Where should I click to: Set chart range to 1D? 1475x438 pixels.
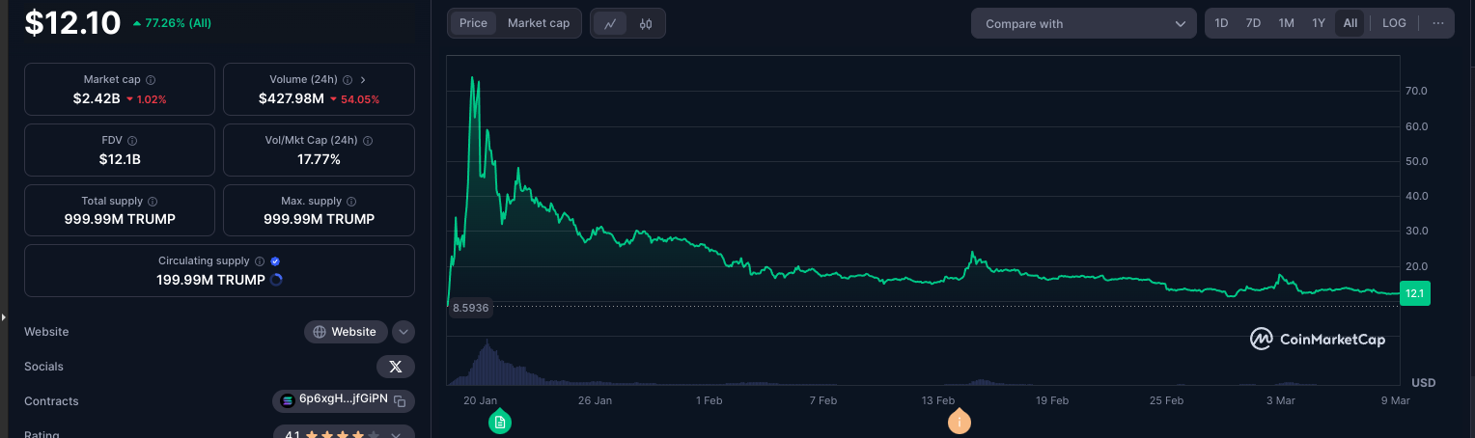(1221, 23)
